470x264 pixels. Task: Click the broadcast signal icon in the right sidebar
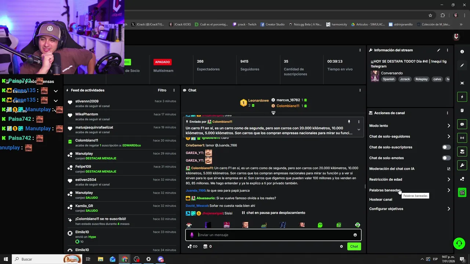pos(462,138)
